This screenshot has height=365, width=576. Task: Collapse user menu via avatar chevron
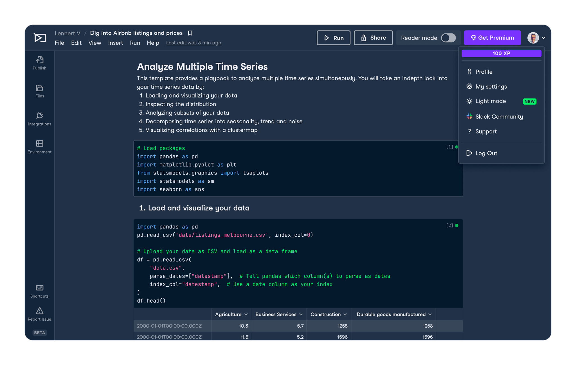(x=543, y=38)
